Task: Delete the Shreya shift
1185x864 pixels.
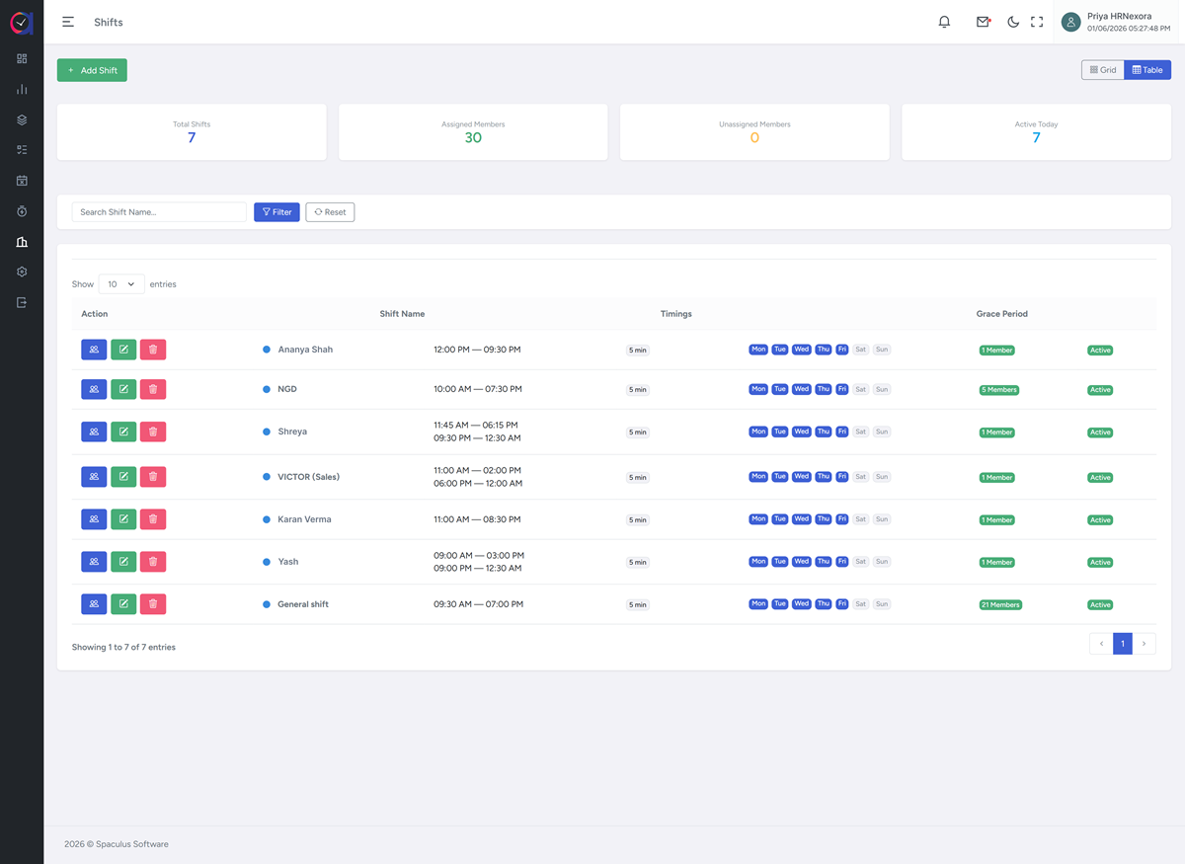Action: tap(153, 432)
